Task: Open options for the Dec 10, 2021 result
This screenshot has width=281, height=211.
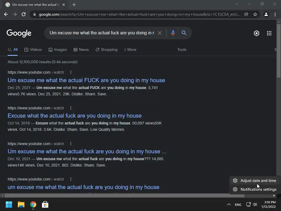Action: 71,144
